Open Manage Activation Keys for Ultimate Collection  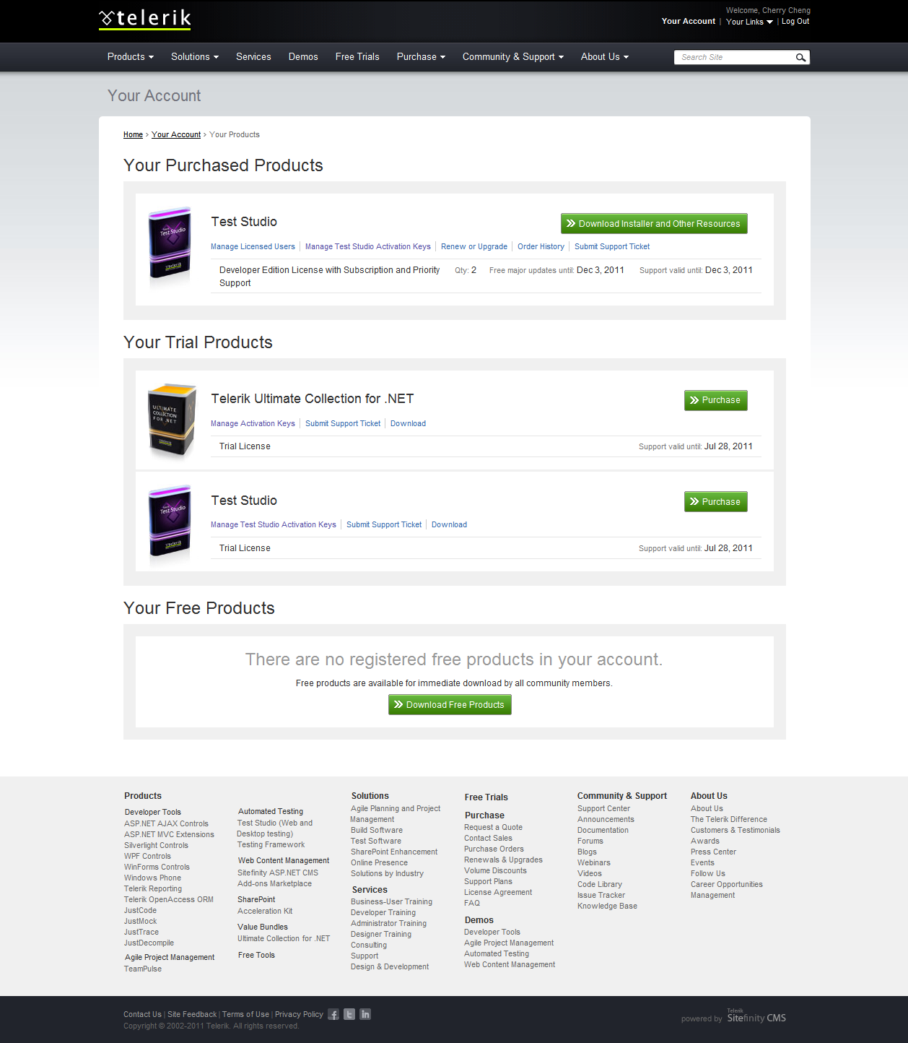[x=253, y=423]
